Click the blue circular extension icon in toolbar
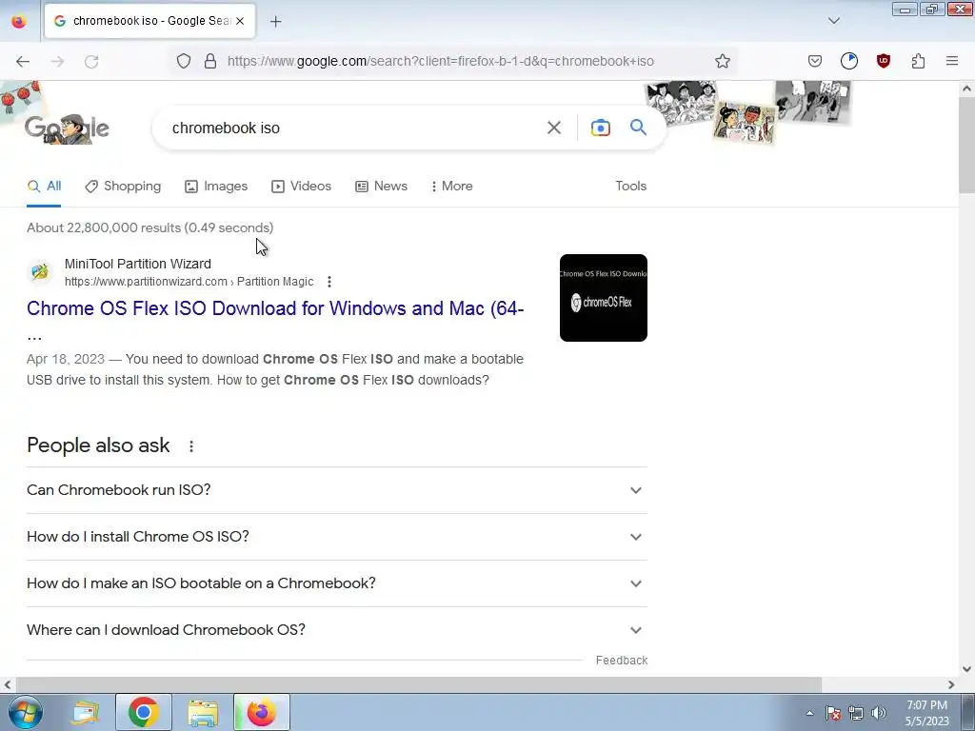This screenshot has height=731, width=975. 848,61
